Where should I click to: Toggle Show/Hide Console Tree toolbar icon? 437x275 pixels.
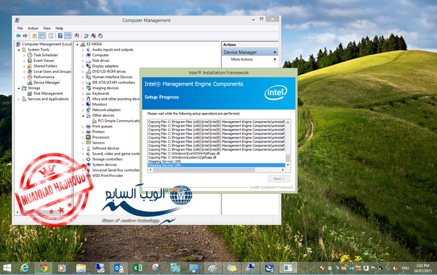coord(42,36)
